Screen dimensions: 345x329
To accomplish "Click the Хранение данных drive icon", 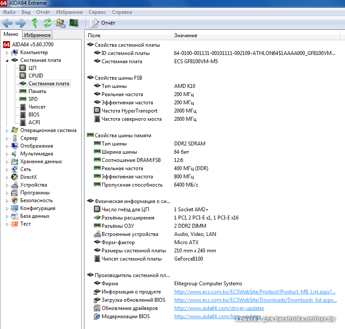I will coord(15,161).
